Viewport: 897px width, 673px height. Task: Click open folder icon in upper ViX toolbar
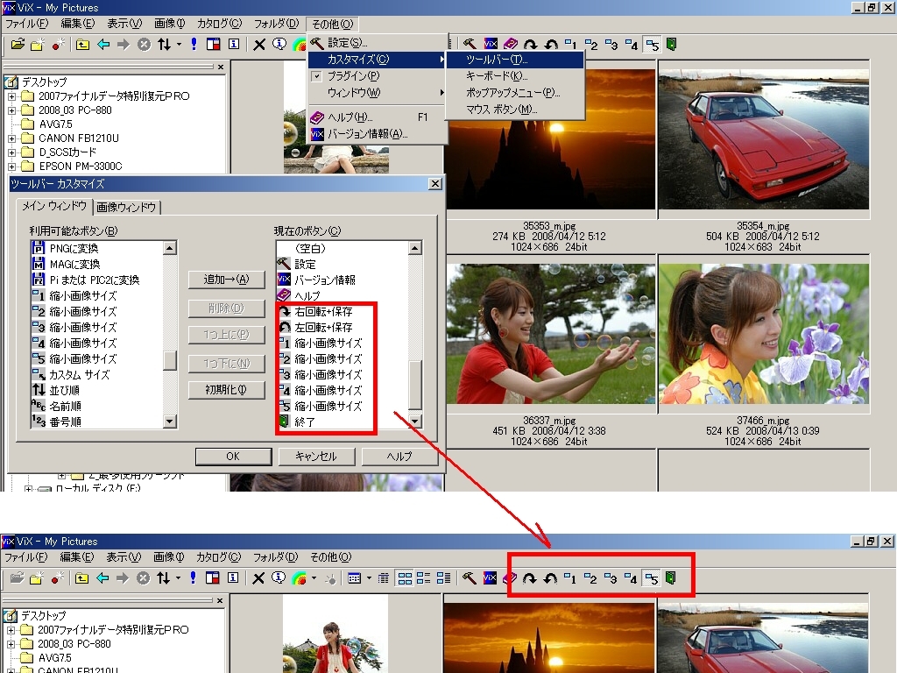[18, 45]
